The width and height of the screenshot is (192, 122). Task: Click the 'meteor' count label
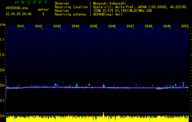pos(43,9)
